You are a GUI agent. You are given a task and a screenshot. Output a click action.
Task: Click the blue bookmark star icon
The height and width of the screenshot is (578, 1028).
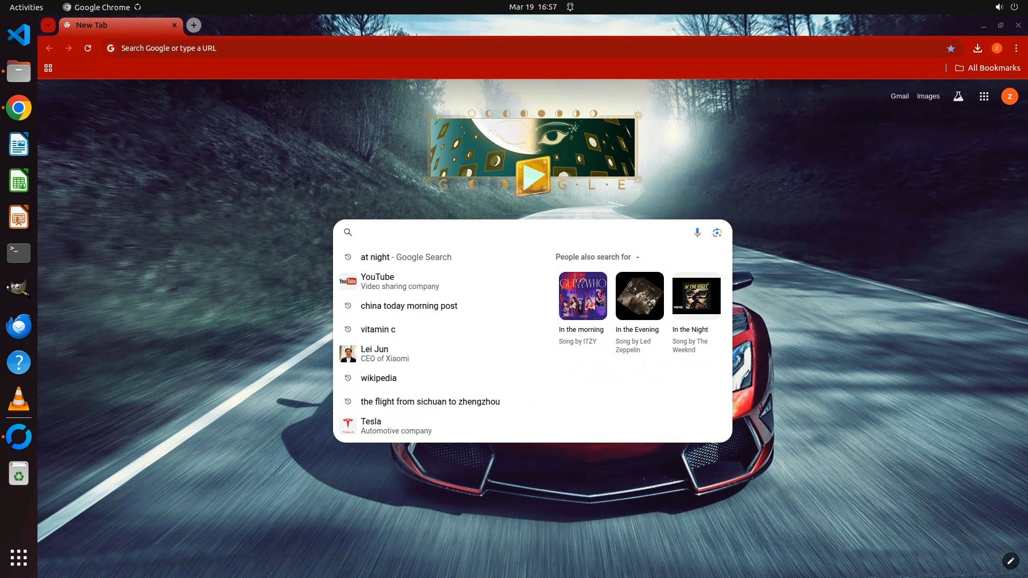click(951, 48)
